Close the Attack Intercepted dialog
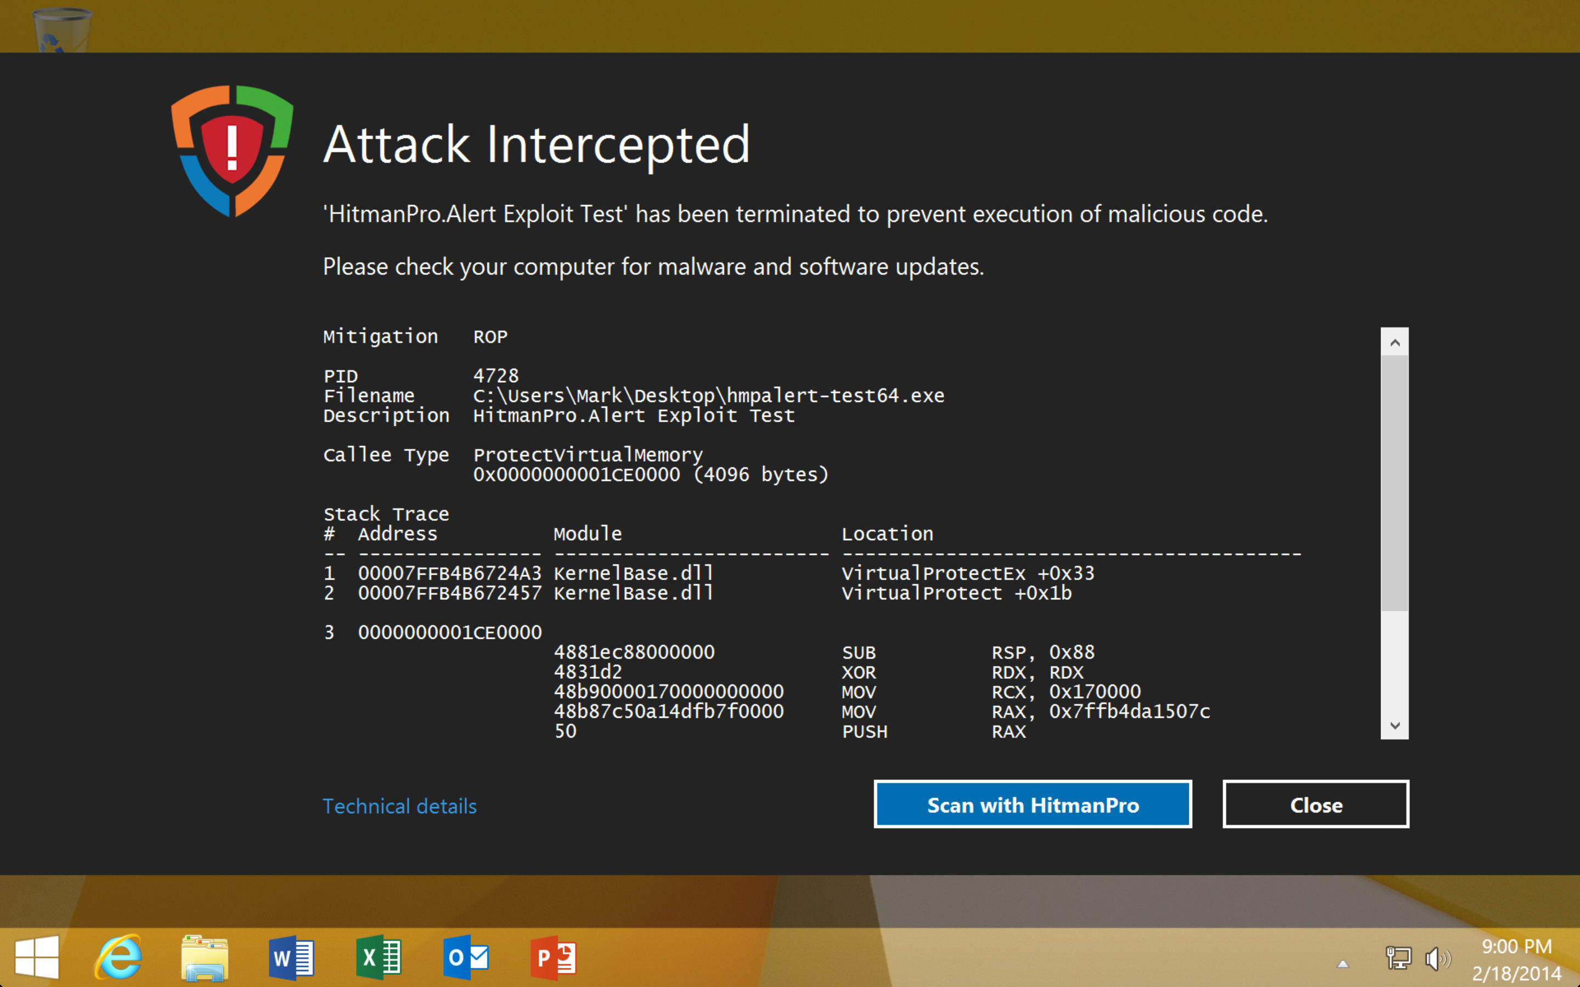 click(x=1314, y=805)
